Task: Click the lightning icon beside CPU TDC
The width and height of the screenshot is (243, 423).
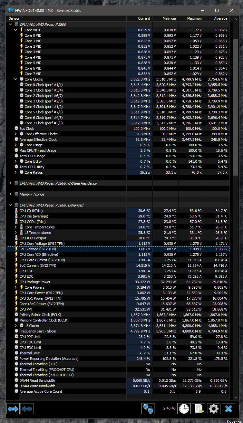Action: click(16, 271)
